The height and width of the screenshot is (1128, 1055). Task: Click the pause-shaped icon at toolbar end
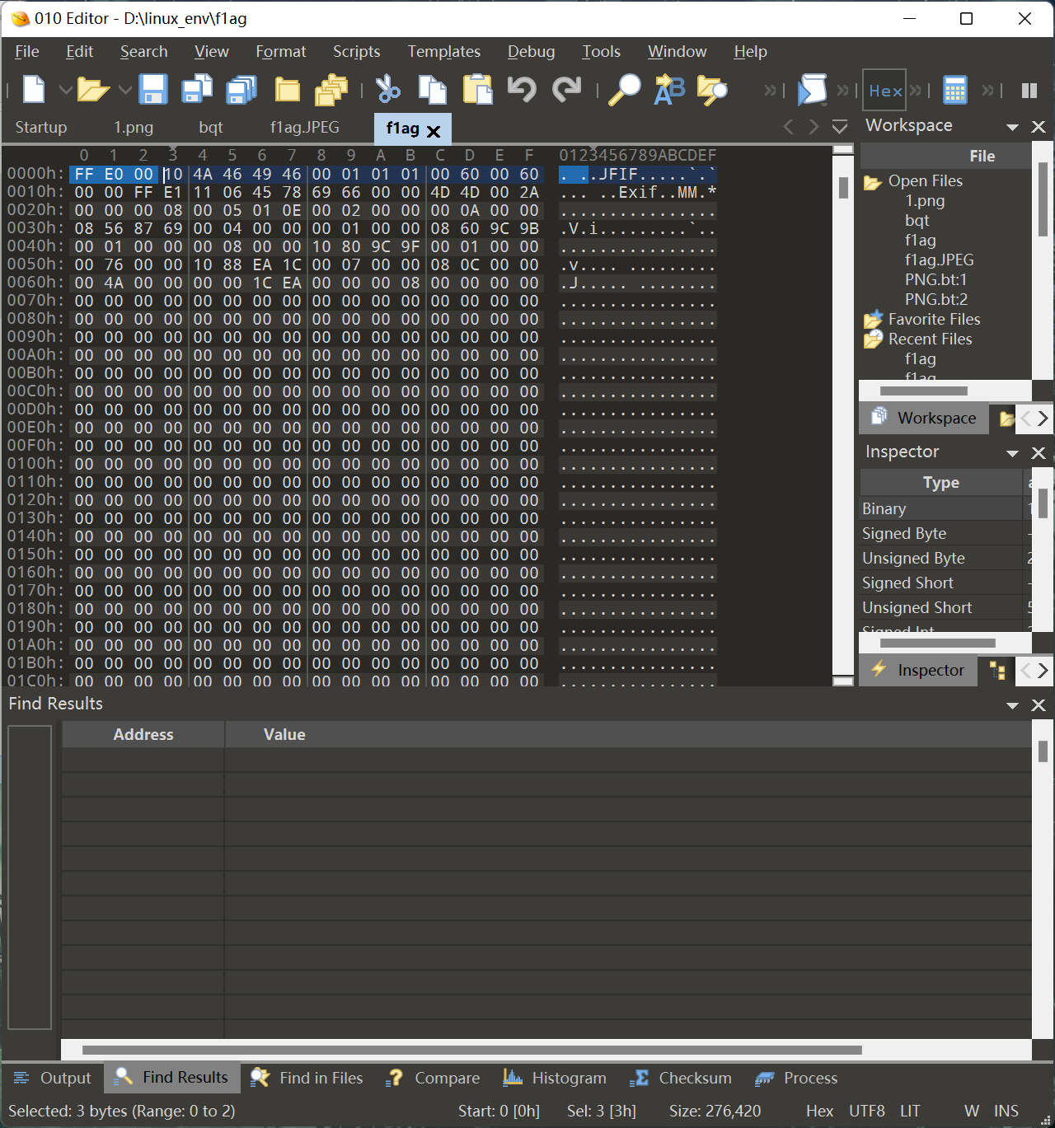point(1029,90)
